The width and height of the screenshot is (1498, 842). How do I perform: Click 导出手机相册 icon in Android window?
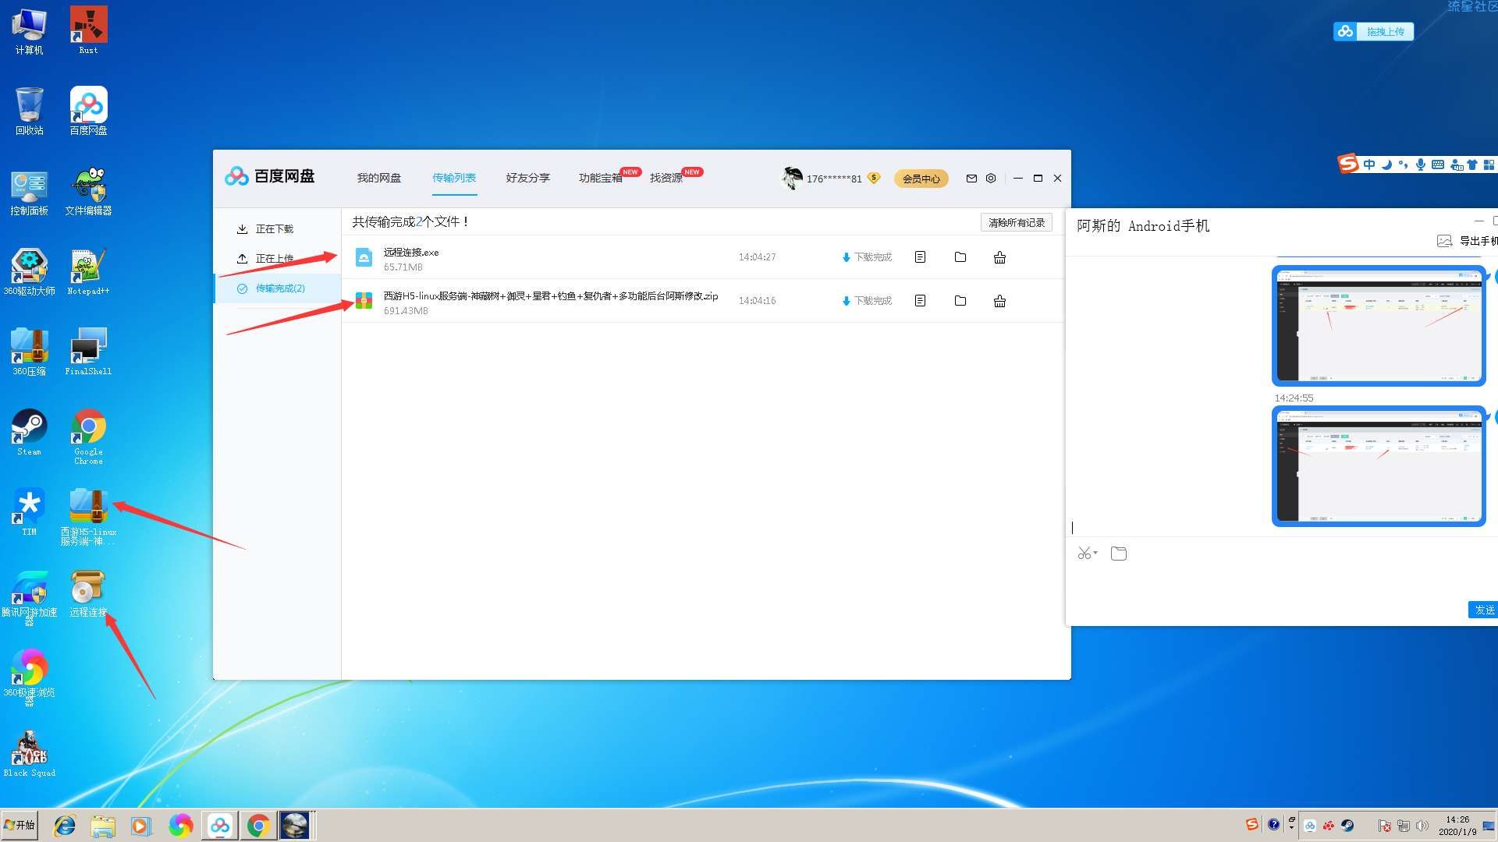[x=1444, y=241]
